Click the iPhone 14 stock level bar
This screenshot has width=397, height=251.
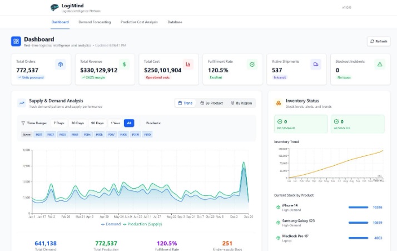click(x=358, y=208)
